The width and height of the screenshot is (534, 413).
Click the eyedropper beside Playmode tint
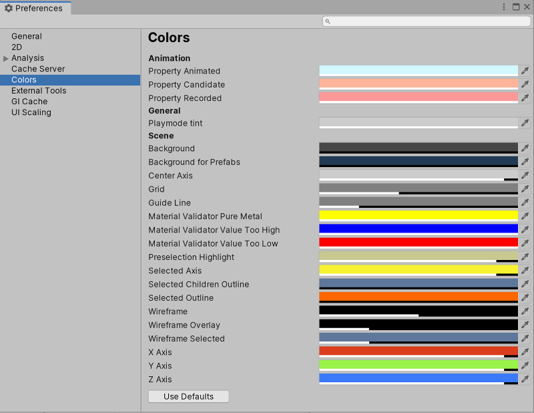click(525, 123)
